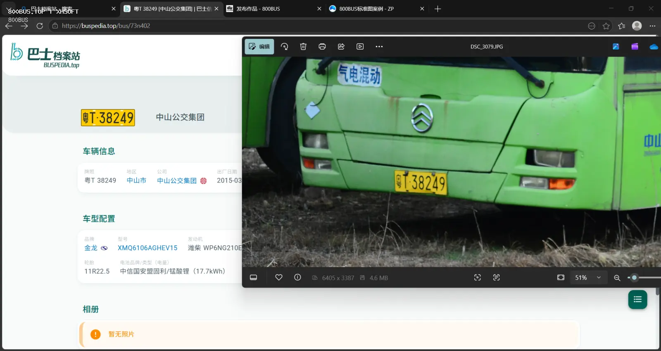The width and height of the screenshot is (661, 351).
Task: Click the 潍柴 WP6NG210E engine text
Action: click(215, 248)
